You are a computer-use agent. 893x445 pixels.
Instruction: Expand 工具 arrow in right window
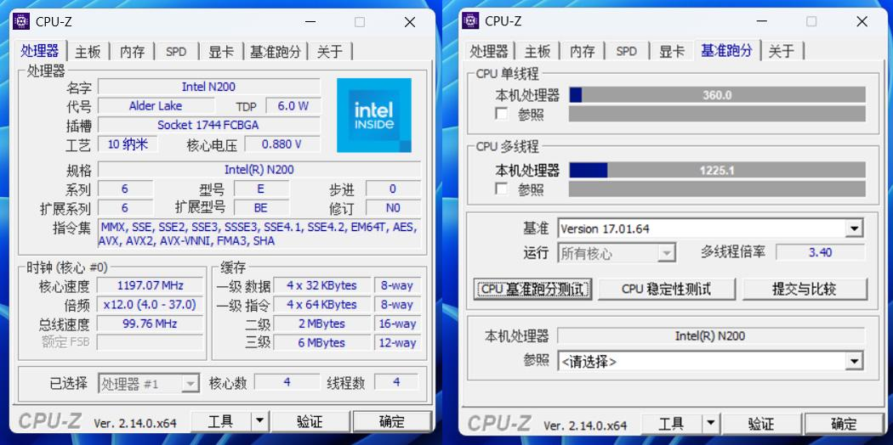coord(710,424)
